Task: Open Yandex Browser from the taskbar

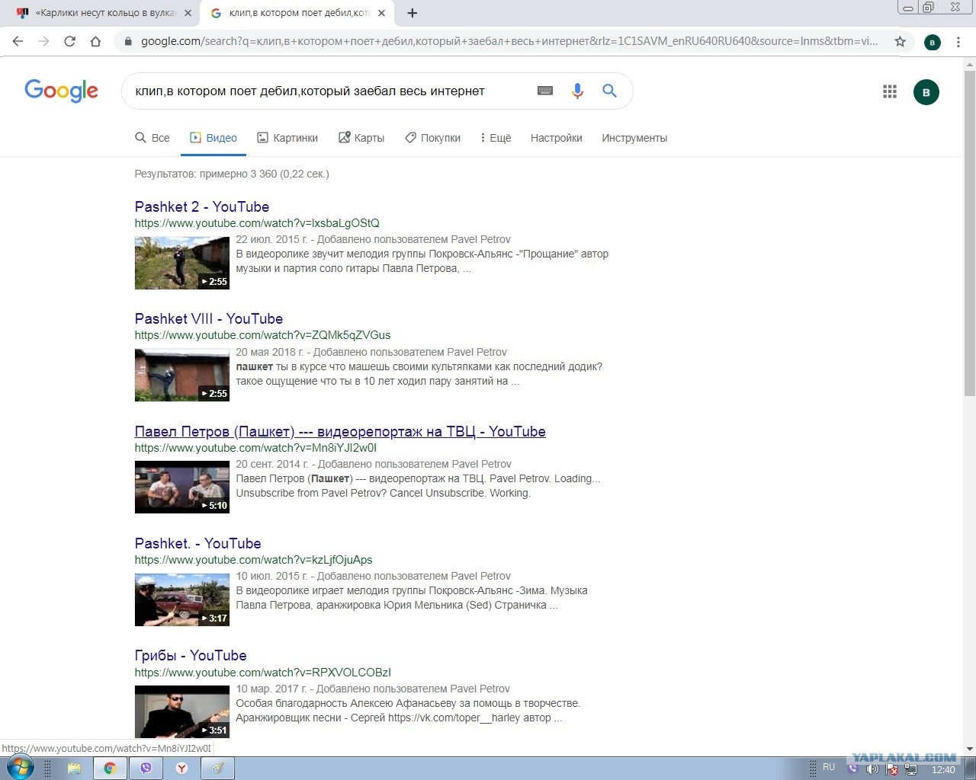Action: (x=181, y=769)
